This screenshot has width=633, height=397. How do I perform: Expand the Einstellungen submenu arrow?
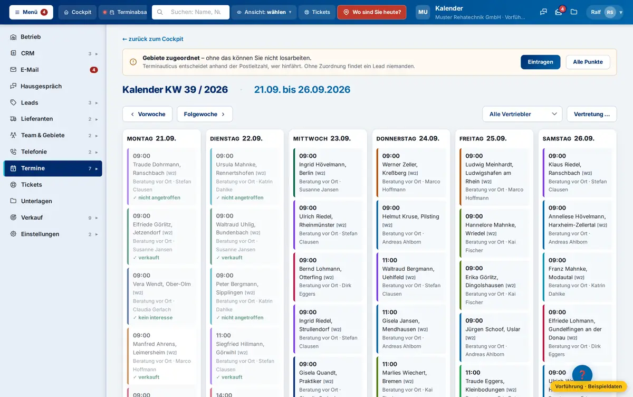click(97, 234)
